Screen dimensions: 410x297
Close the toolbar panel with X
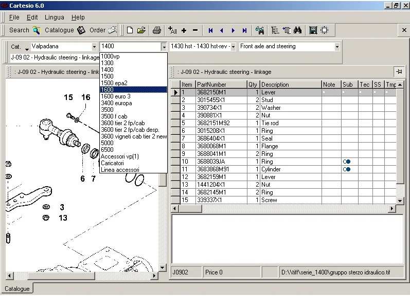(404, 30)
